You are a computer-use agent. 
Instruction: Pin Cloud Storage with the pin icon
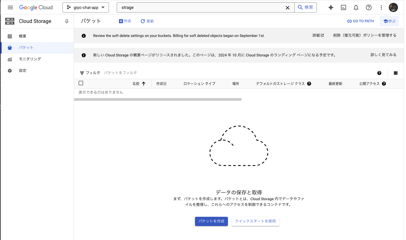click(x=67, y=21)
